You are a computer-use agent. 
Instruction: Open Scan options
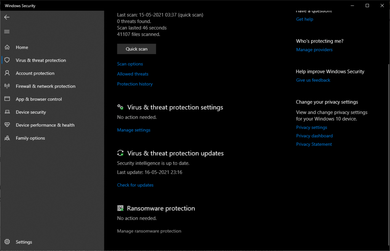[130, 64]
